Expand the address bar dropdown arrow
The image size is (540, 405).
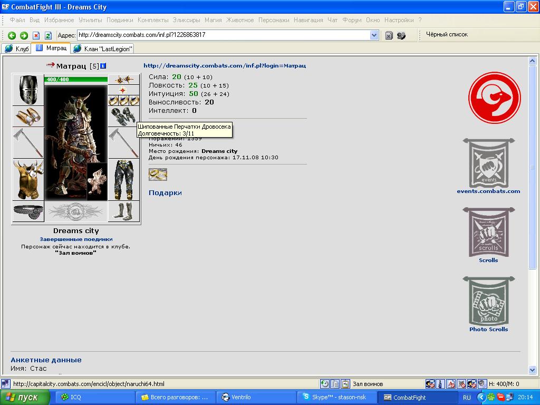coord(374,35)
